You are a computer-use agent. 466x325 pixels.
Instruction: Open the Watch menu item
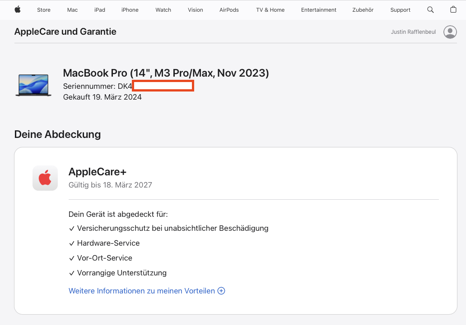tap(163, 10)
